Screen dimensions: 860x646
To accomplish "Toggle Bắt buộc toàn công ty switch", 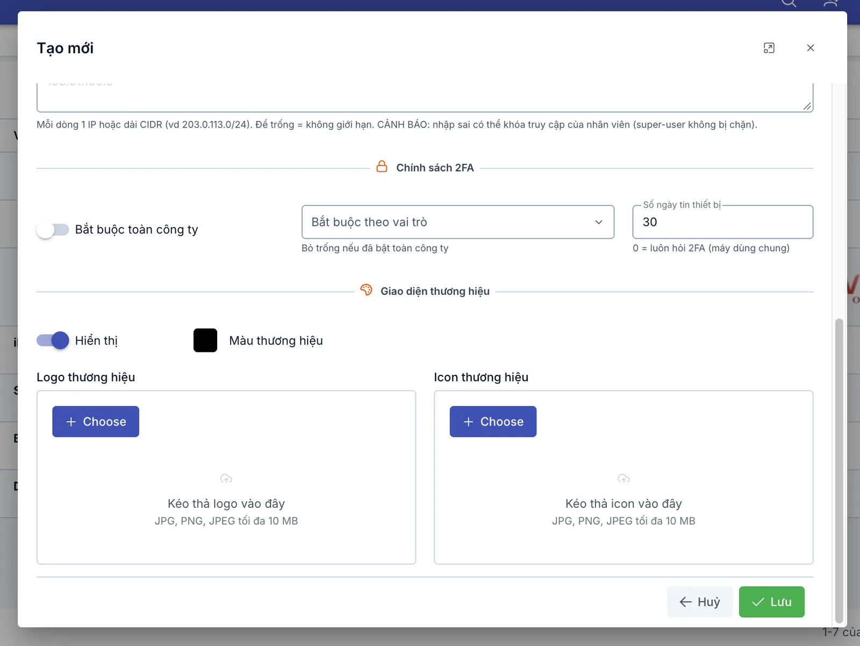I will tap(53, 230).
